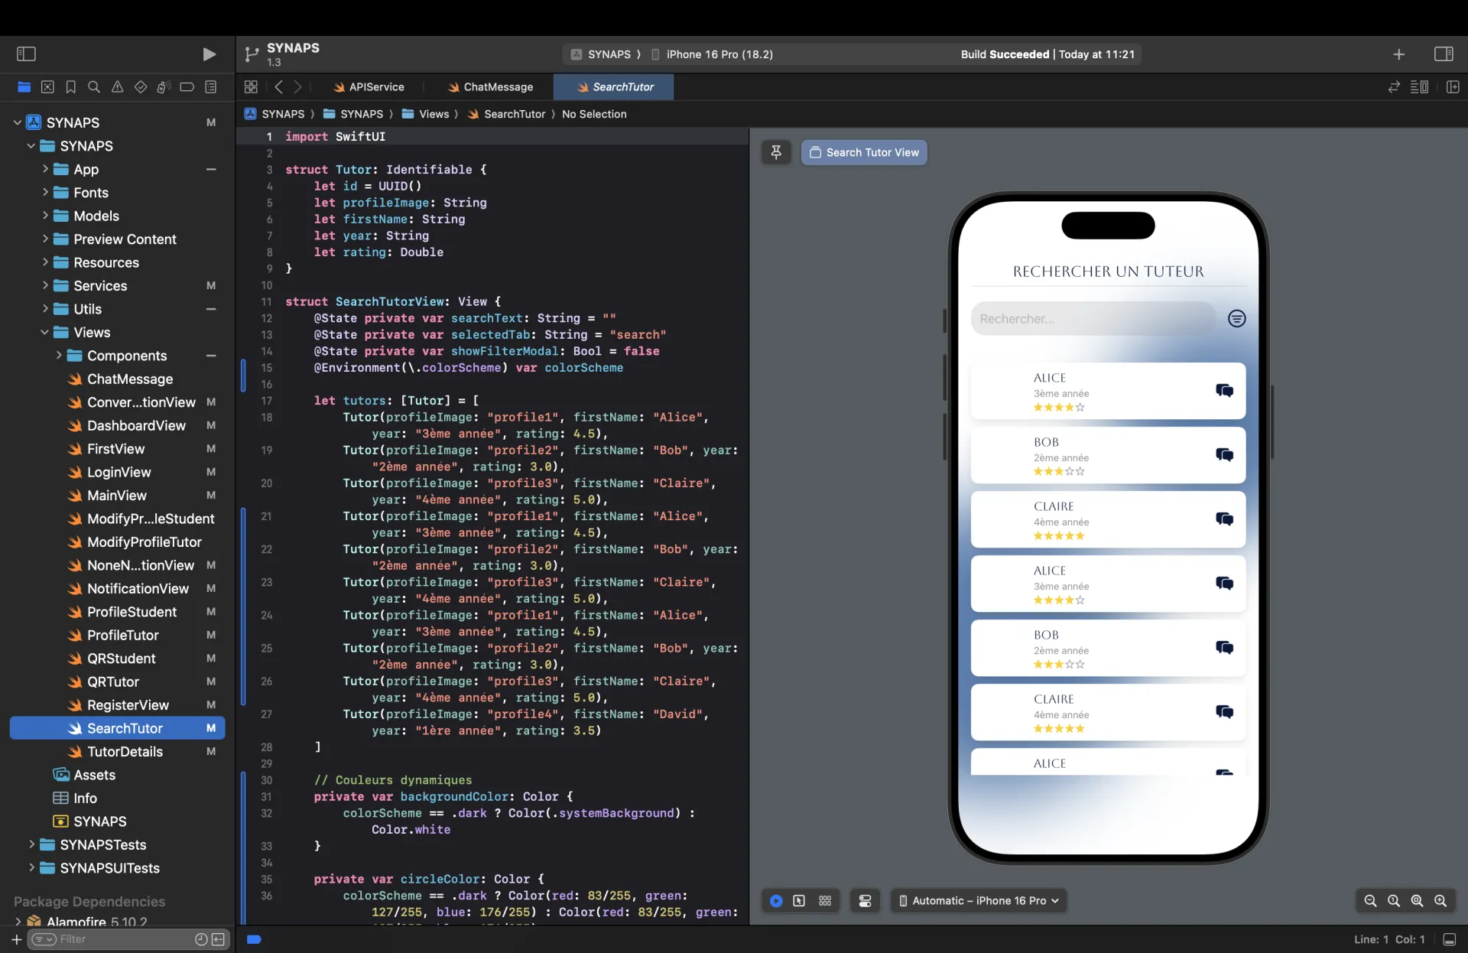Collapse the Views folder

(45, 332)
